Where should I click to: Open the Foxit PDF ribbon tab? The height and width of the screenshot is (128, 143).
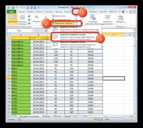point(103,12)
